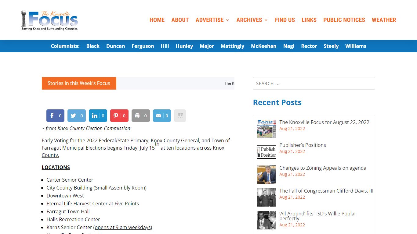This screenshot has width=417, height=234.
Task: Open the Find Us page
Action: (x=285, y=20)
